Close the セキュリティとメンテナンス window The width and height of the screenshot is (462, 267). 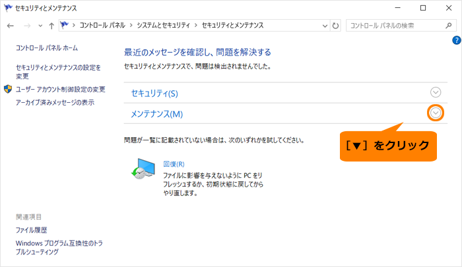[449, 8]
